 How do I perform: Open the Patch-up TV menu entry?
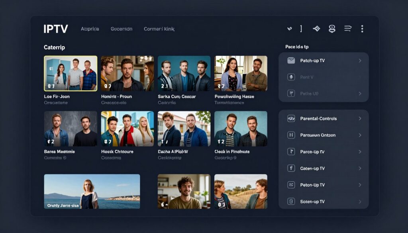point(324,61)
